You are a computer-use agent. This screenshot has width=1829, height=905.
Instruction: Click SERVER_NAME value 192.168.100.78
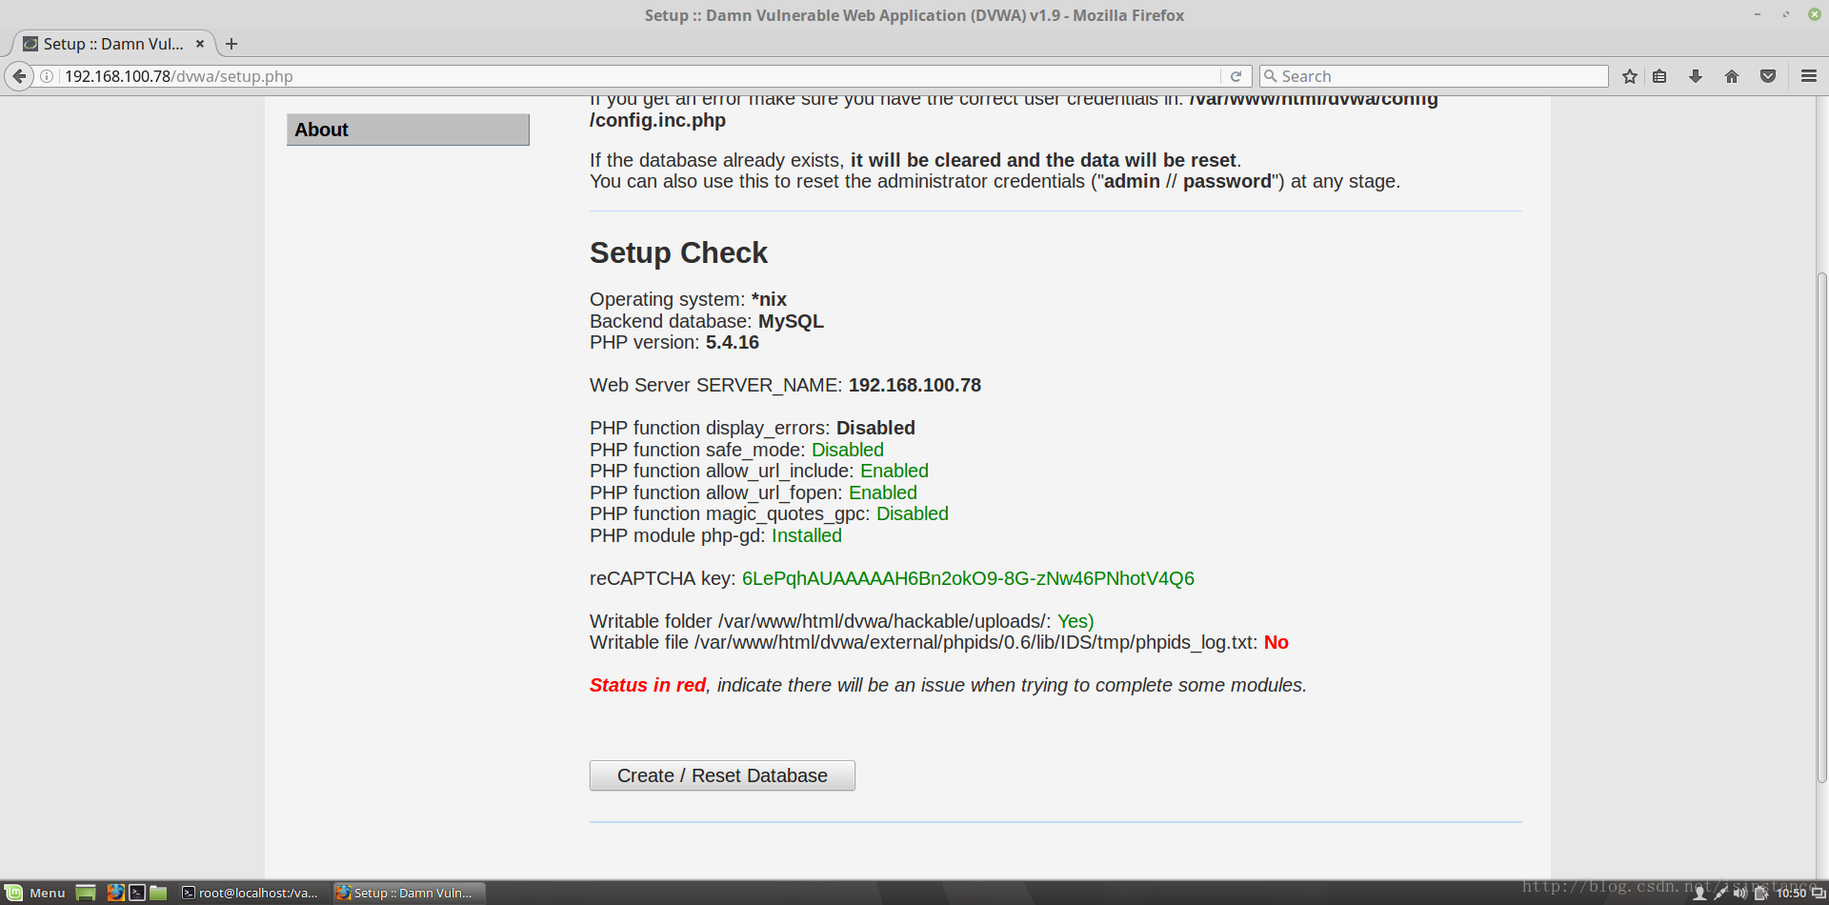click(x=914, y=385)
